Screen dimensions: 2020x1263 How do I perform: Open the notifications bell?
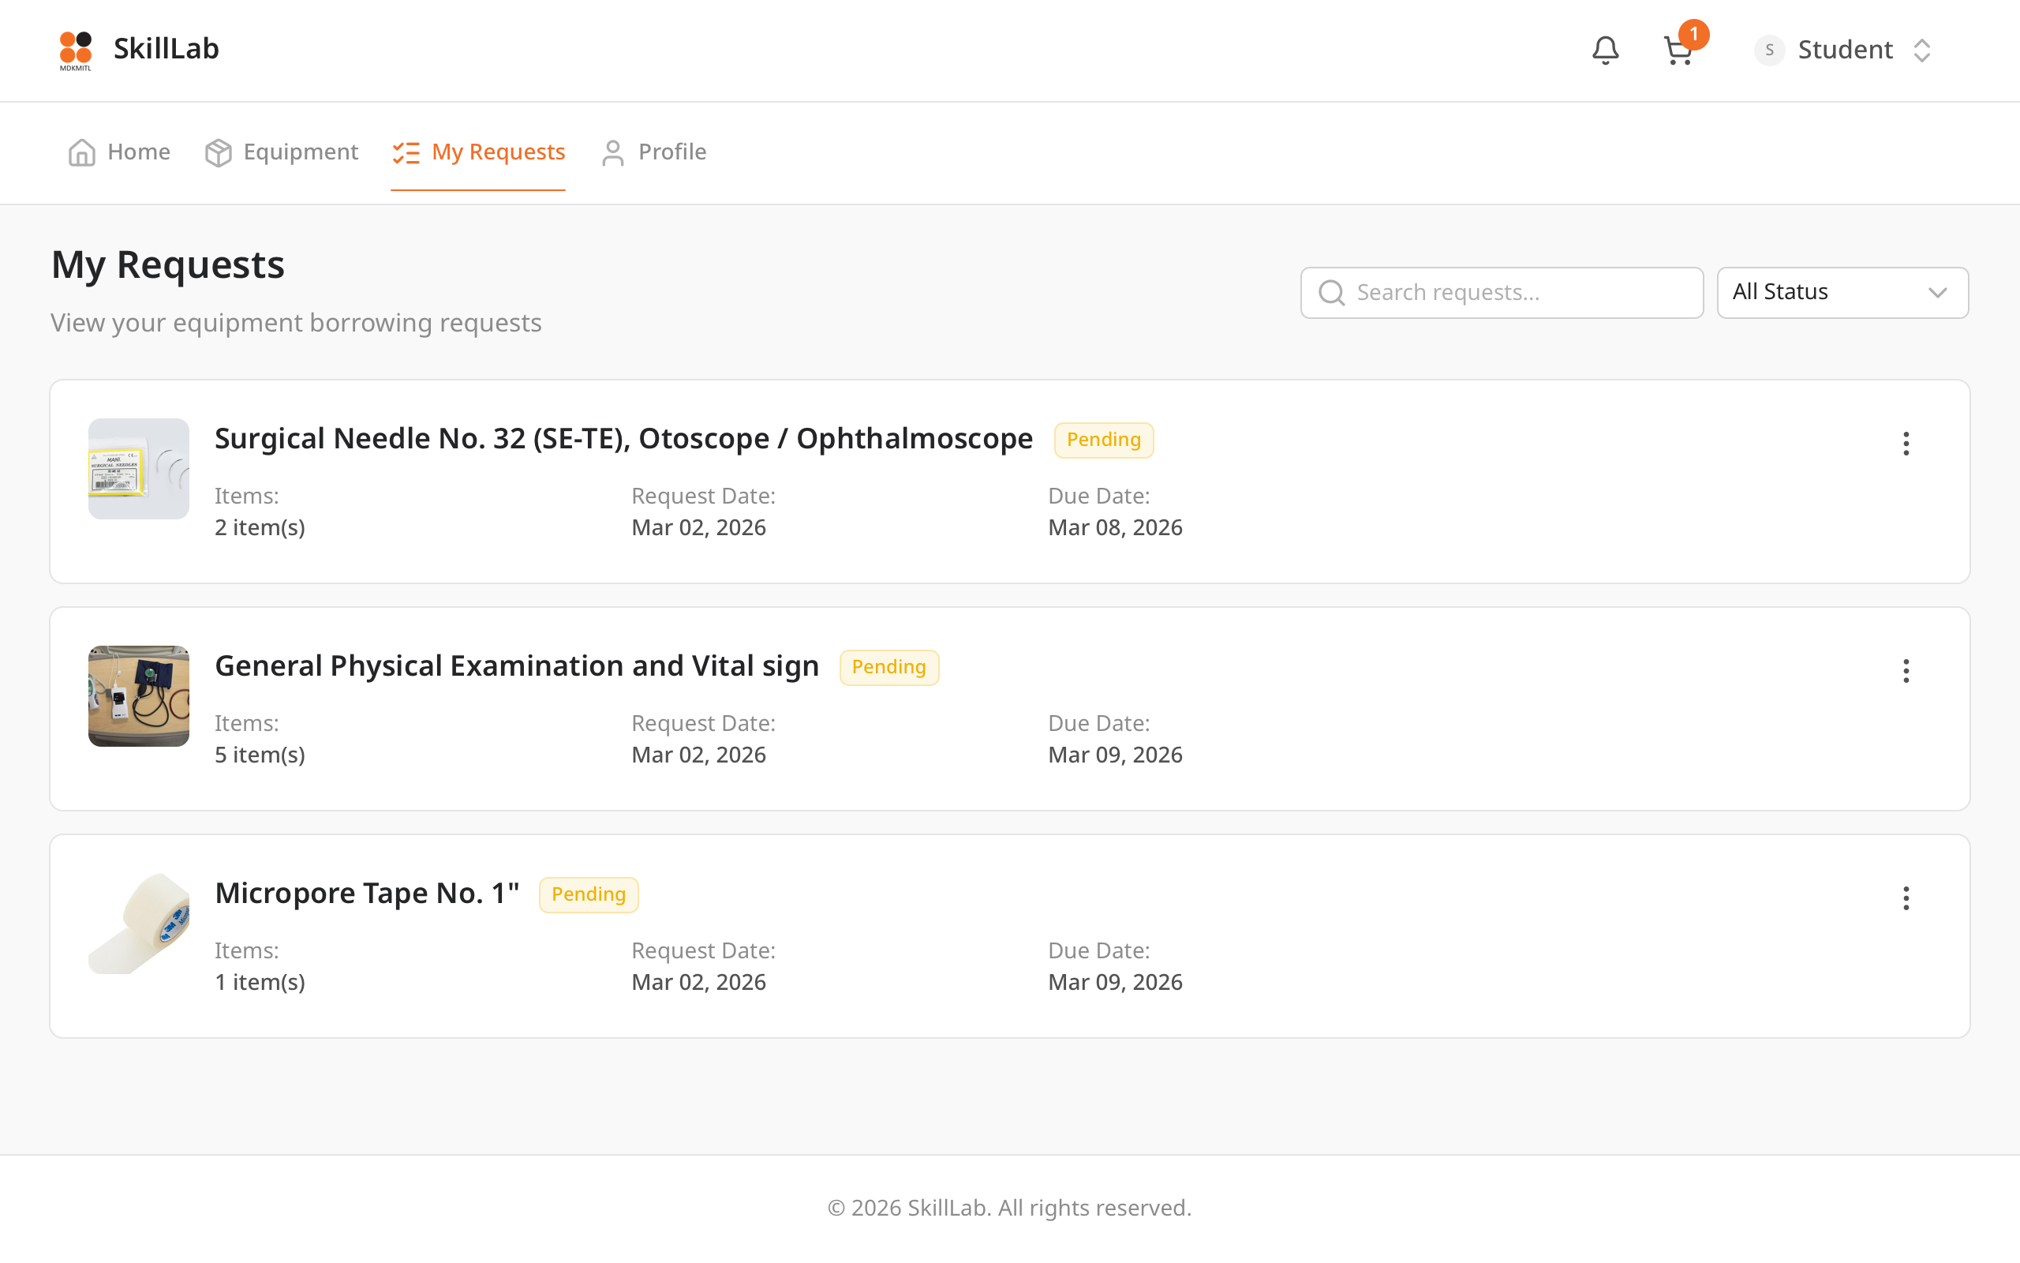click(1605, 50)
